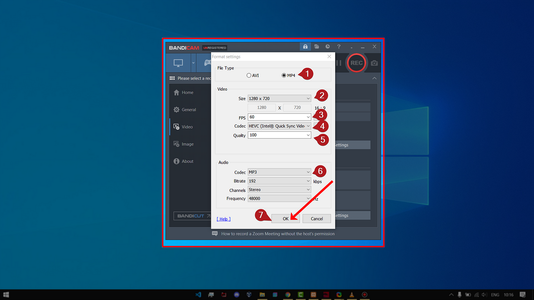The width and height of the screenshot is (534, 300).
Task: Expand the recording mode dropdown arrow
Action: [x=193, y=63]
